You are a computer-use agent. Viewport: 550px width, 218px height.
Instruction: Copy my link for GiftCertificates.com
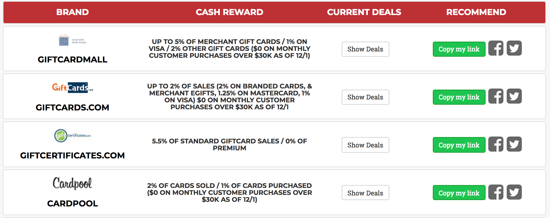pos(459,145)
